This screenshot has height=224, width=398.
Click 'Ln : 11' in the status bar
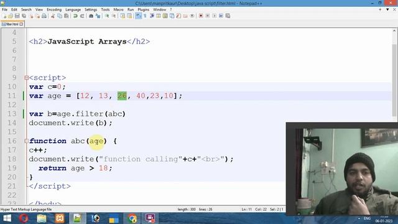pyautogui.click(x=246, y=210)
